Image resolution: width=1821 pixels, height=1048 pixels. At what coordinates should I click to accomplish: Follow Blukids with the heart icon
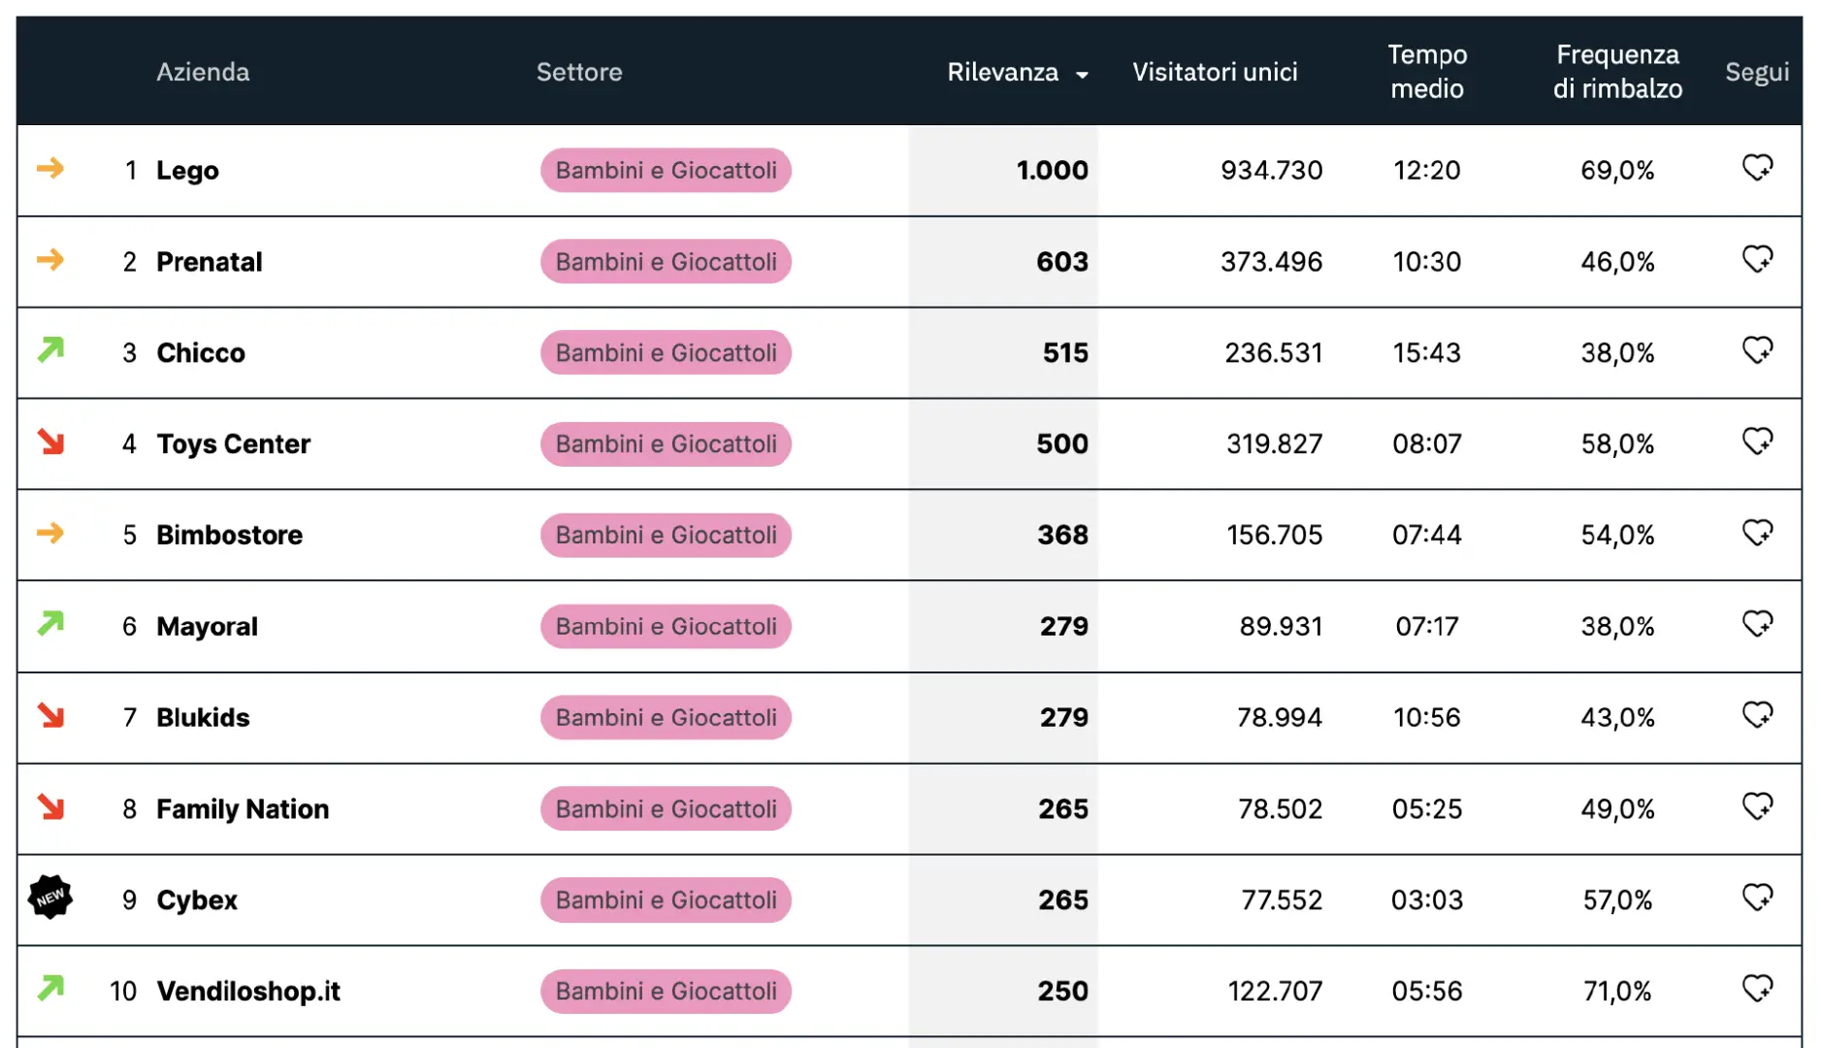1757,715
